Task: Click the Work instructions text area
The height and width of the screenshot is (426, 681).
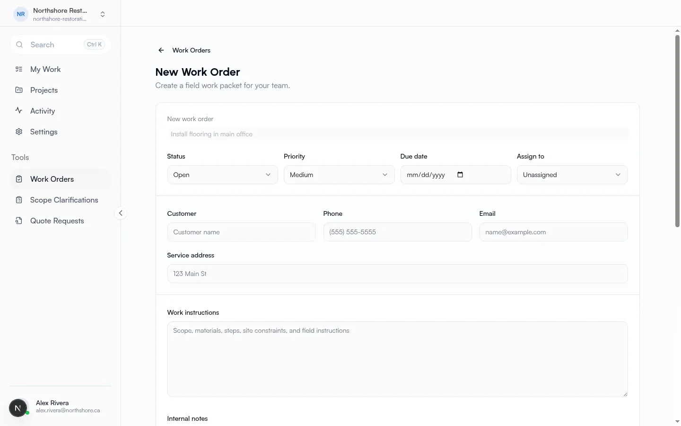Action: 397,359
